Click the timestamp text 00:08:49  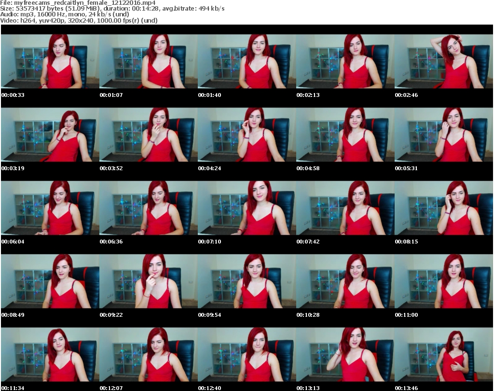point(13,315)
